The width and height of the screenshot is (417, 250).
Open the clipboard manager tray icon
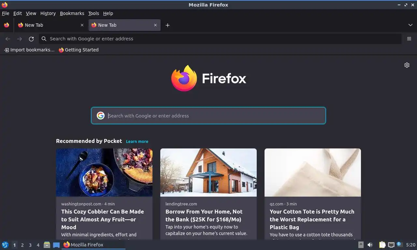coord(382,245)
